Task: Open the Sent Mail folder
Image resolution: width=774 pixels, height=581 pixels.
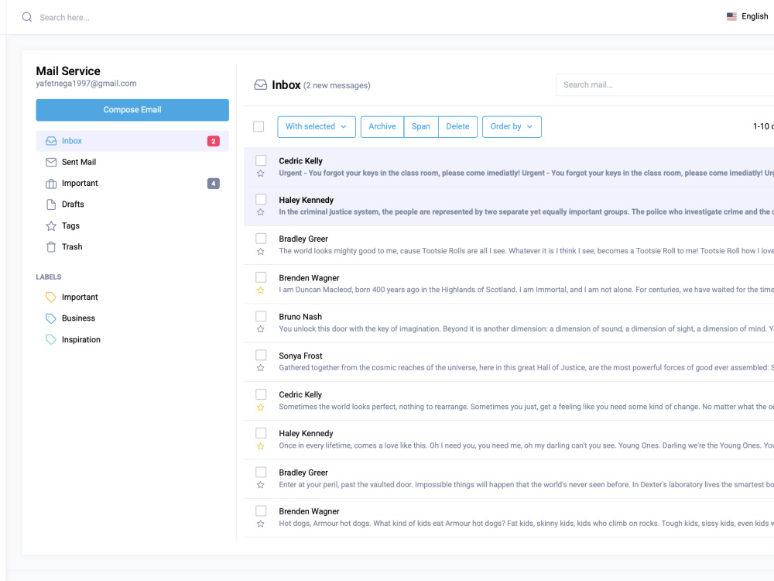Action: (x=132, y=162)
